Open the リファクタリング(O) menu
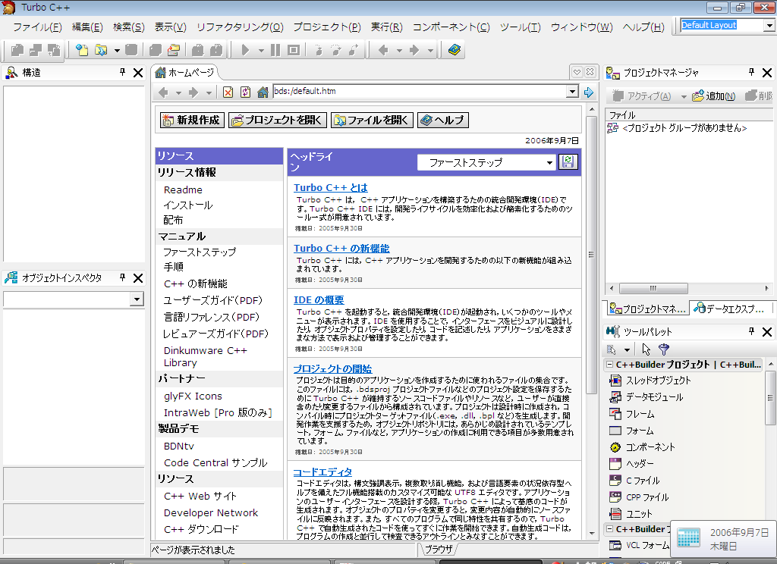777x564 pixels. 240,27
